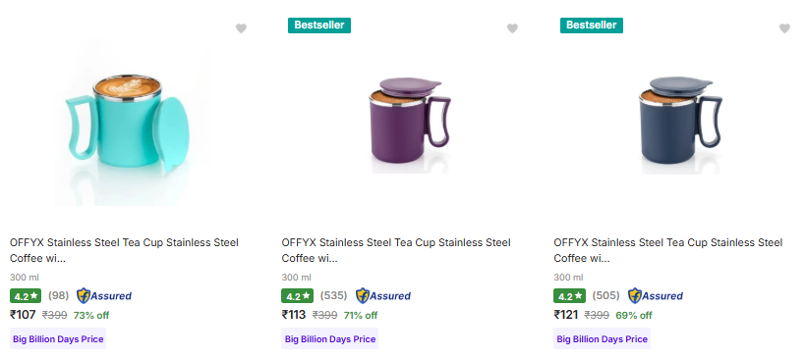Click the Bestseller badge above the purple mug
Screen dimensions: 806x358
(x=319, y=26)
